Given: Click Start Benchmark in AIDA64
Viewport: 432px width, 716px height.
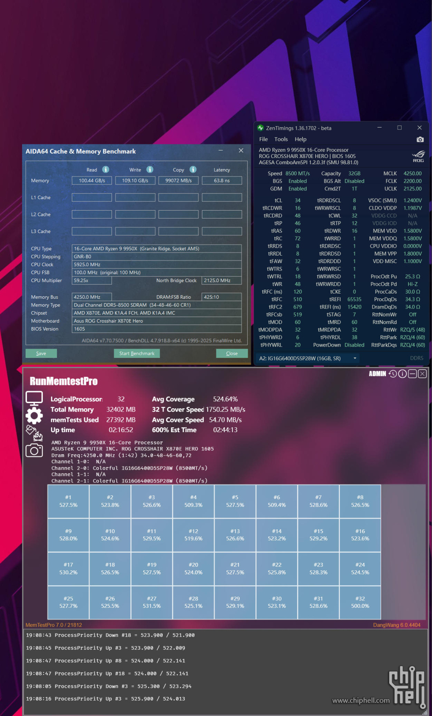Looking at the screenshot, I should [137, 353].
